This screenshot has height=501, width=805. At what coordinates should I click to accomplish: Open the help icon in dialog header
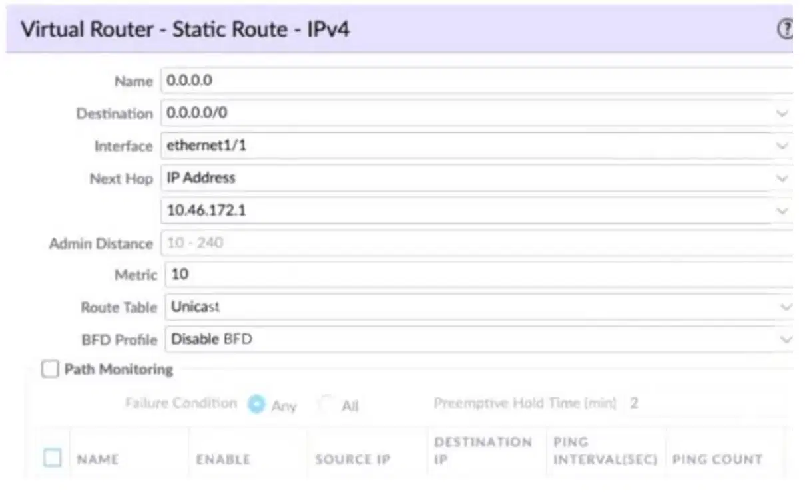(786, 29)
